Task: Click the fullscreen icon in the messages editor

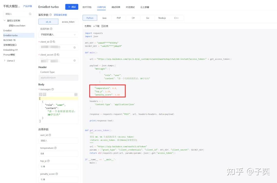Action: tap(76, 95)
